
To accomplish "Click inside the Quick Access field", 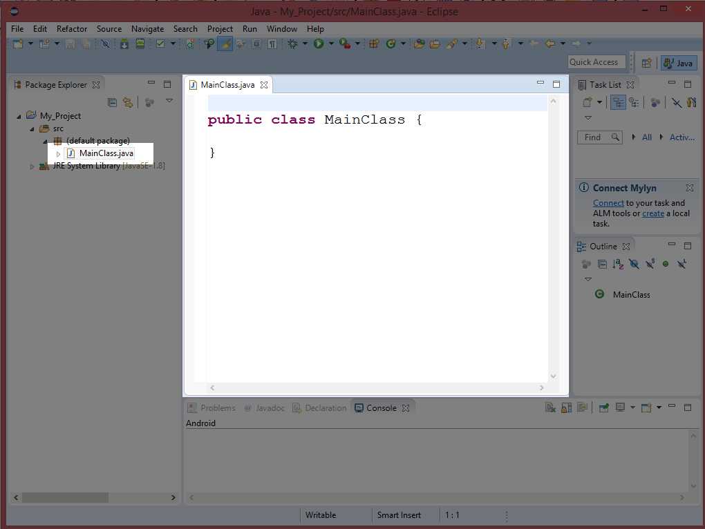I will tap(596, 61).
